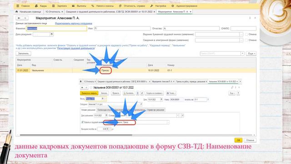291x164 pixels.
Task: Toggle Отмена checkbox for электронной форме
Action: (246, 40)
